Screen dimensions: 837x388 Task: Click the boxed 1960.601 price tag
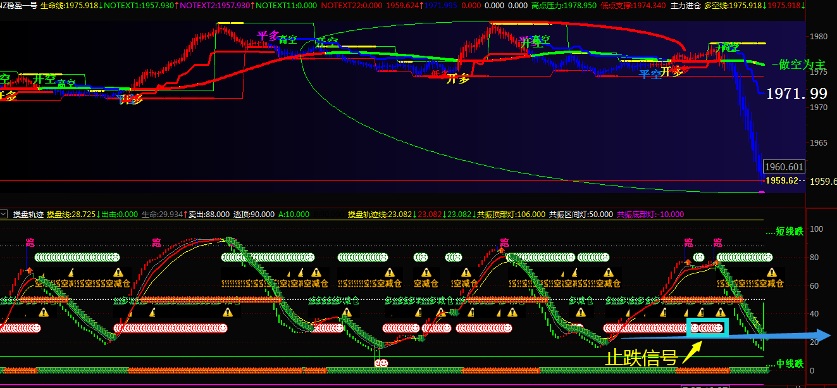(784, 167)
